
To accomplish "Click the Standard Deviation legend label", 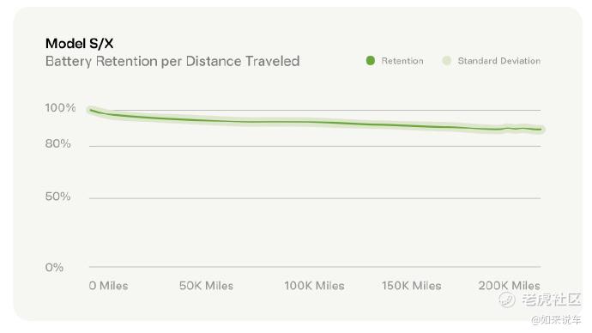I will 498,61.
